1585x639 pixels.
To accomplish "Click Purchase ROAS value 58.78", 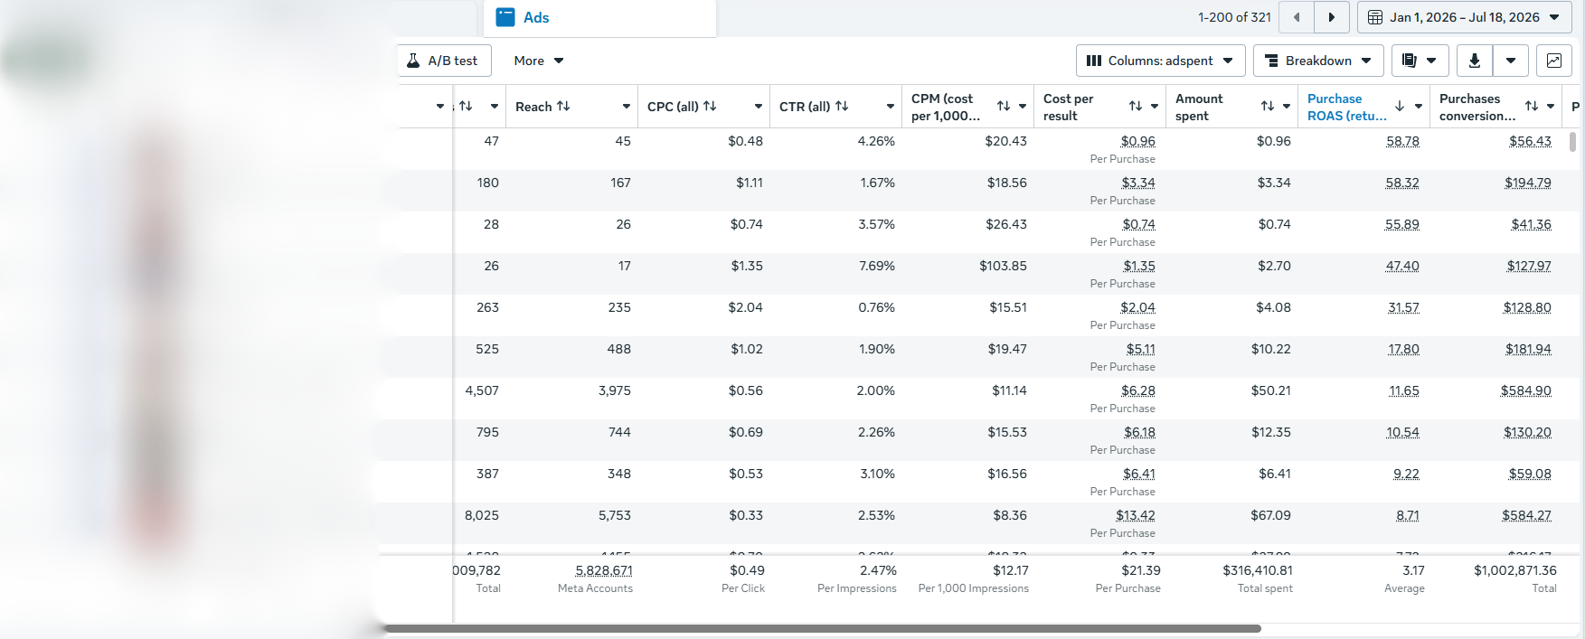I will tap(1402, 141).
